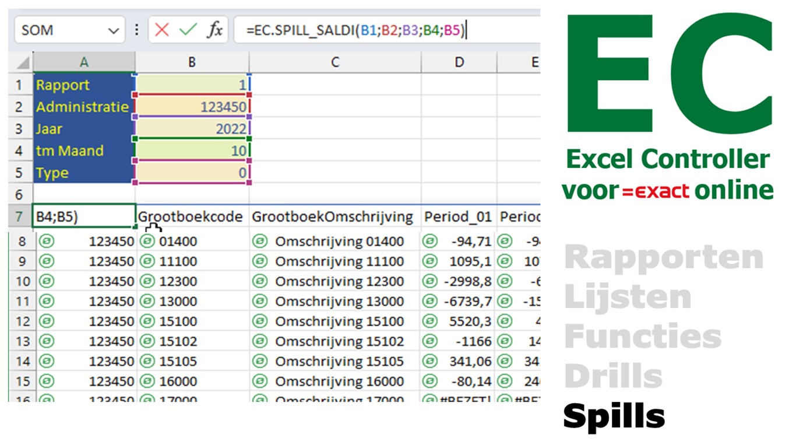Click Exact icon next to -80,14
Viewport: 796px width, 448px height.
(430, 381)
